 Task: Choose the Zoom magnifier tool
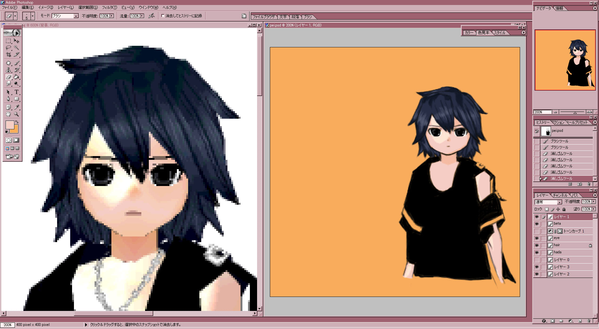(17, 114)
